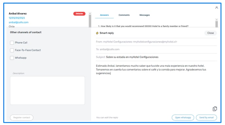Image resolution: width=225 pixels, height=125 pixels.
Task: Close the dialog with the X icon
Action: 216,8
